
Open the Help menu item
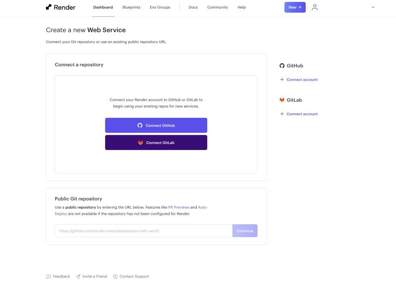point(241,7)
